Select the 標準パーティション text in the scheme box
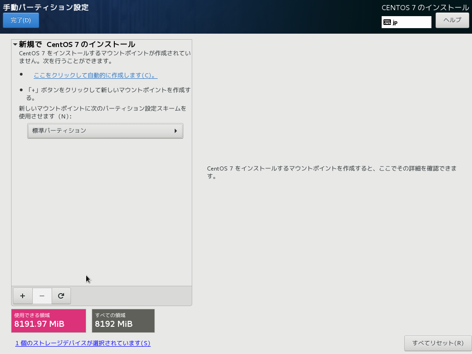Screen dimensions: 472x354 [61, 131]
